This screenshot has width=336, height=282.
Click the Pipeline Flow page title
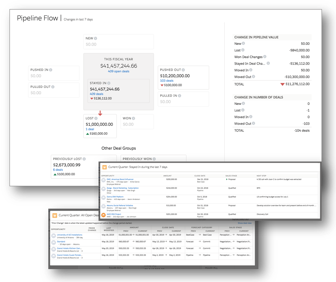[38, 18]
